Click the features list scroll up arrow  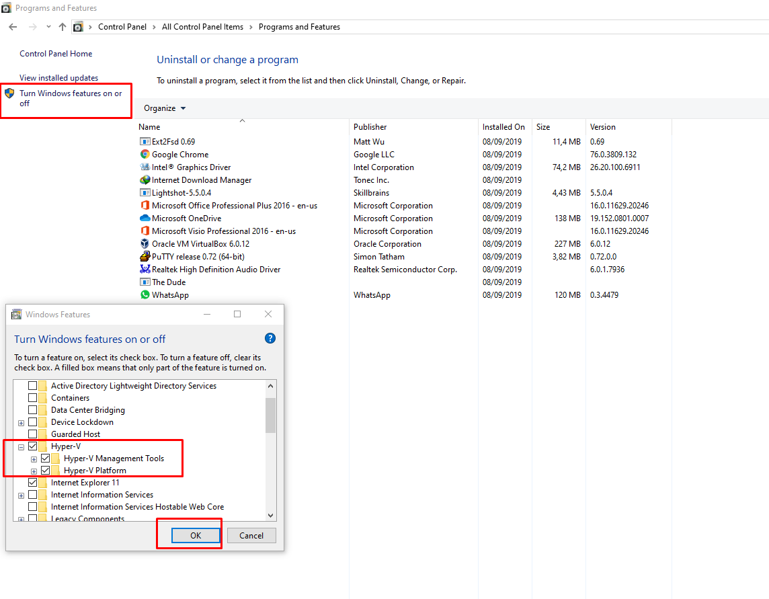click(271, 386)
